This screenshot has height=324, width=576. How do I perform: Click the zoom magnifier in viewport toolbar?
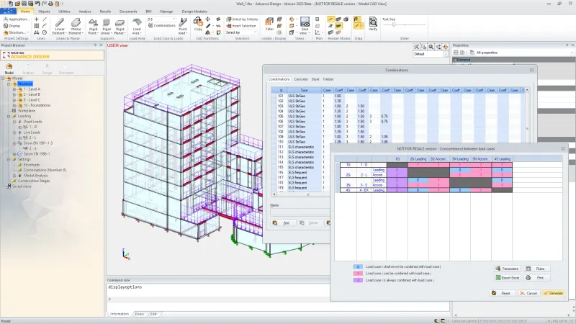point(431,47)
